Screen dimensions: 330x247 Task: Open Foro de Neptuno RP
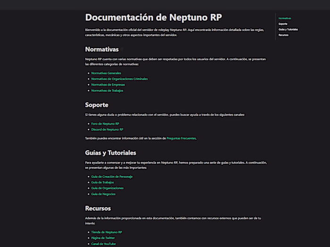pos(105,124)
